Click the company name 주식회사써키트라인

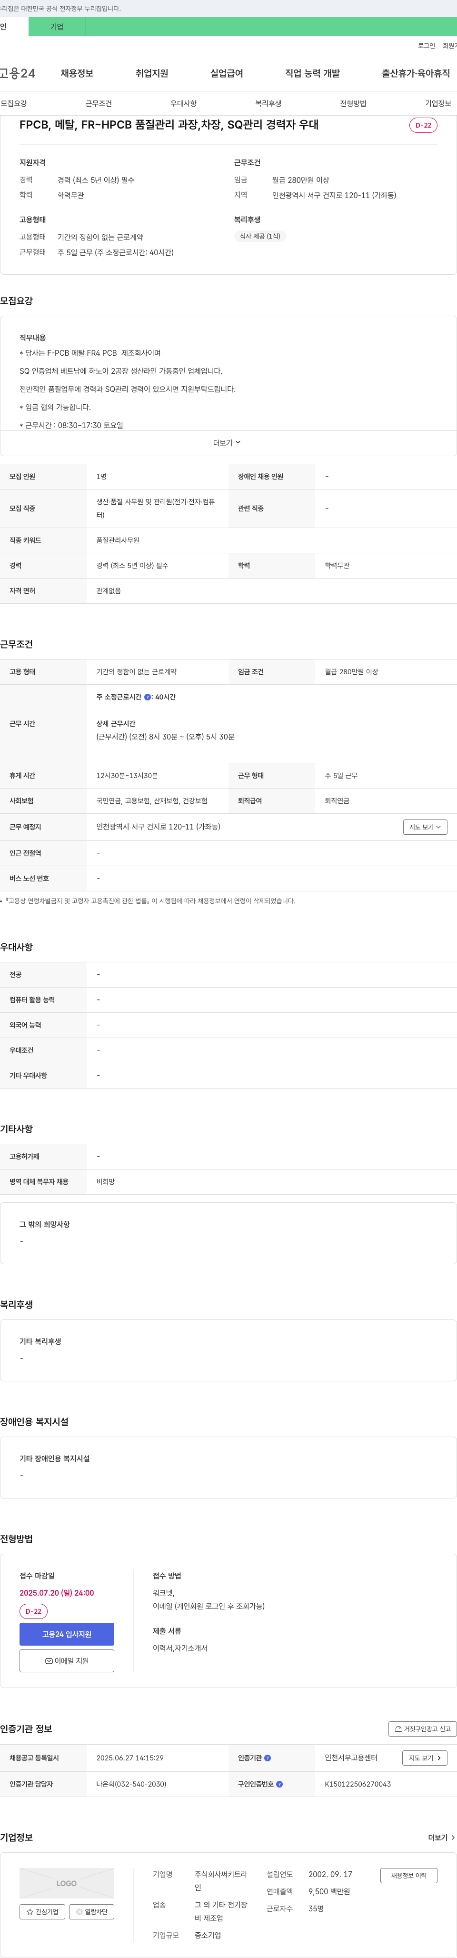(x=221, y=1881)
